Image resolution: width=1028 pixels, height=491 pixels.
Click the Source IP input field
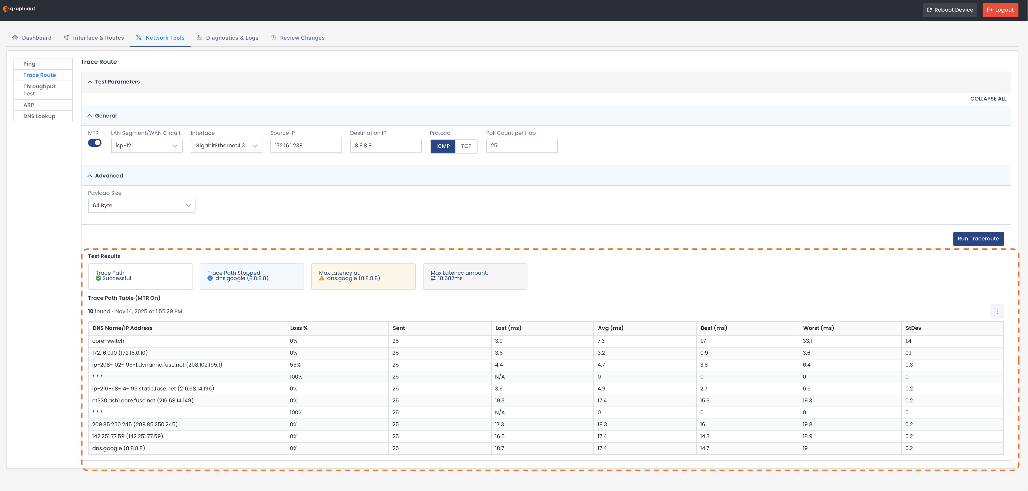(306, 146)
